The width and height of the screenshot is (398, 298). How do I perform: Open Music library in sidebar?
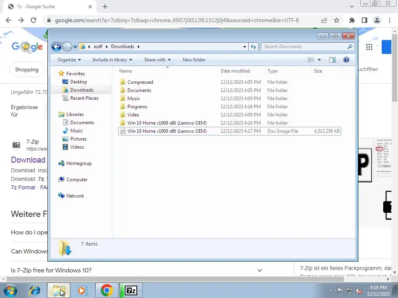[x=77, y=131]
